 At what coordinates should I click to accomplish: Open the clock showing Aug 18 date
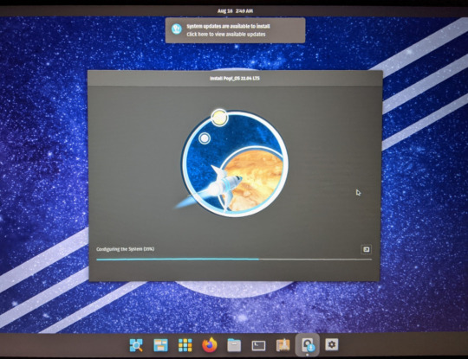click(x=235, y=11)
